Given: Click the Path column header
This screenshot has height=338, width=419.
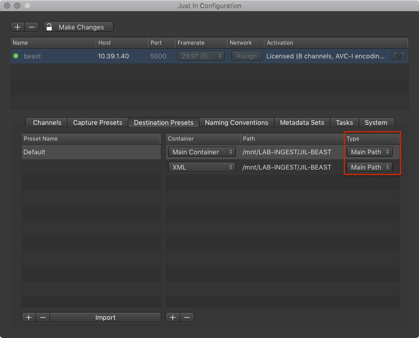Looking at the screenshot, I should 292,139.
